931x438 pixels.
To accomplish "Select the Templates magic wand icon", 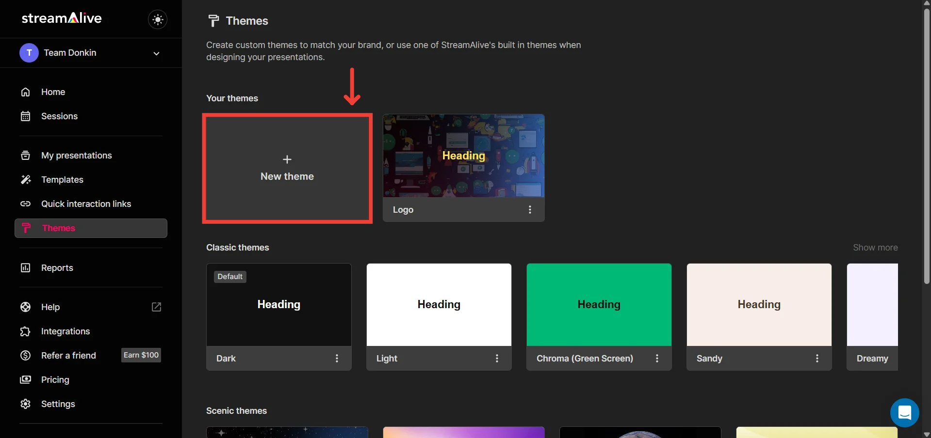I will [x=26, y=180].
